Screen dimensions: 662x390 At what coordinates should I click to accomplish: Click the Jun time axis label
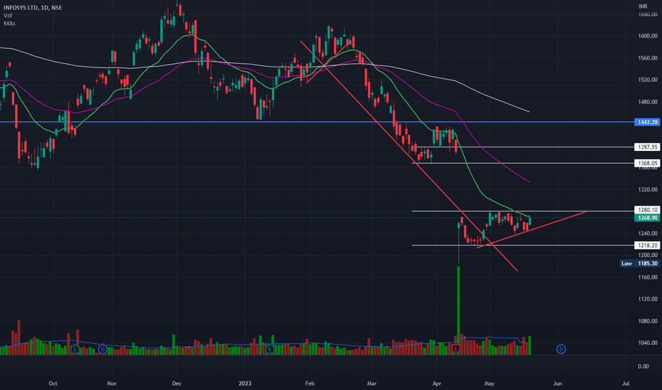click(x=558, y=384)
